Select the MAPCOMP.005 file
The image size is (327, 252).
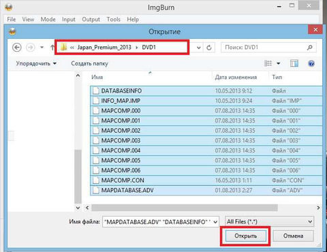pos(206,161)
